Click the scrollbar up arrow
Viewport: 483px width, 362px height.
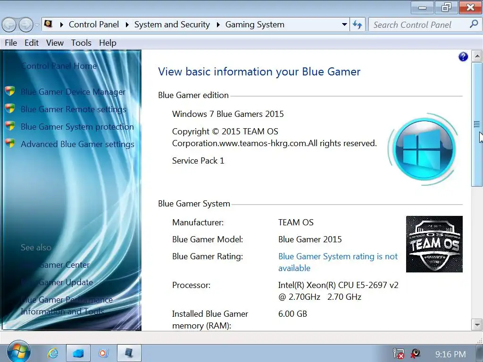477,56
